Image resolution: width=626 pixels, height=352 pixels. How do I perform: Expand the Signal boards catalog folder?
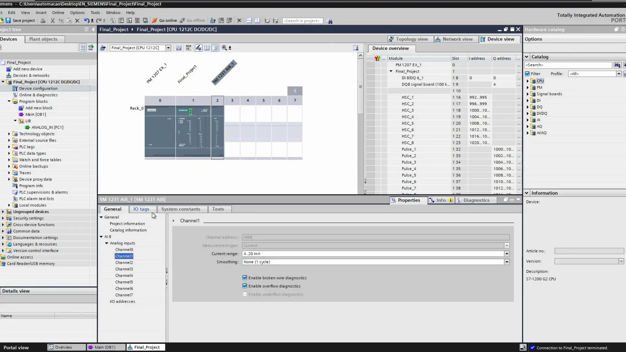tap(528, 94)
